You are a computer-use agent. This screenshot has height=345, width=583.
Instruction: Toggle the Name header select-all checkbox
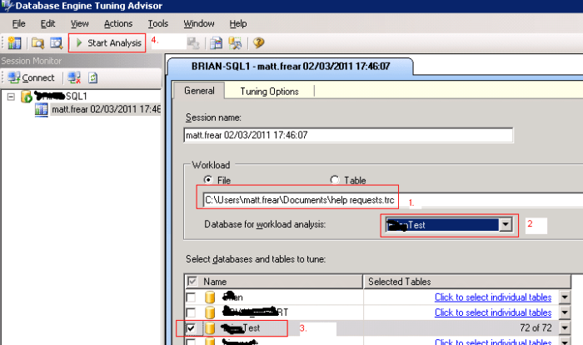pyautogui.click(x=192, y=282)
